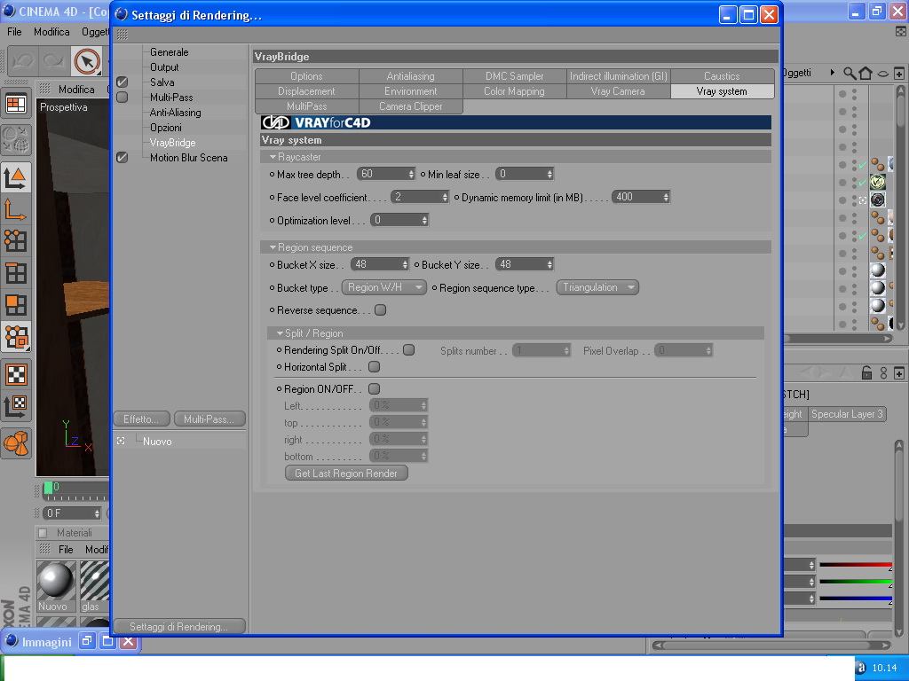Viewport: 909px width, 681px height.
Task: Open the search magnifier in Oggetti panel
Action: pos(850,73)
